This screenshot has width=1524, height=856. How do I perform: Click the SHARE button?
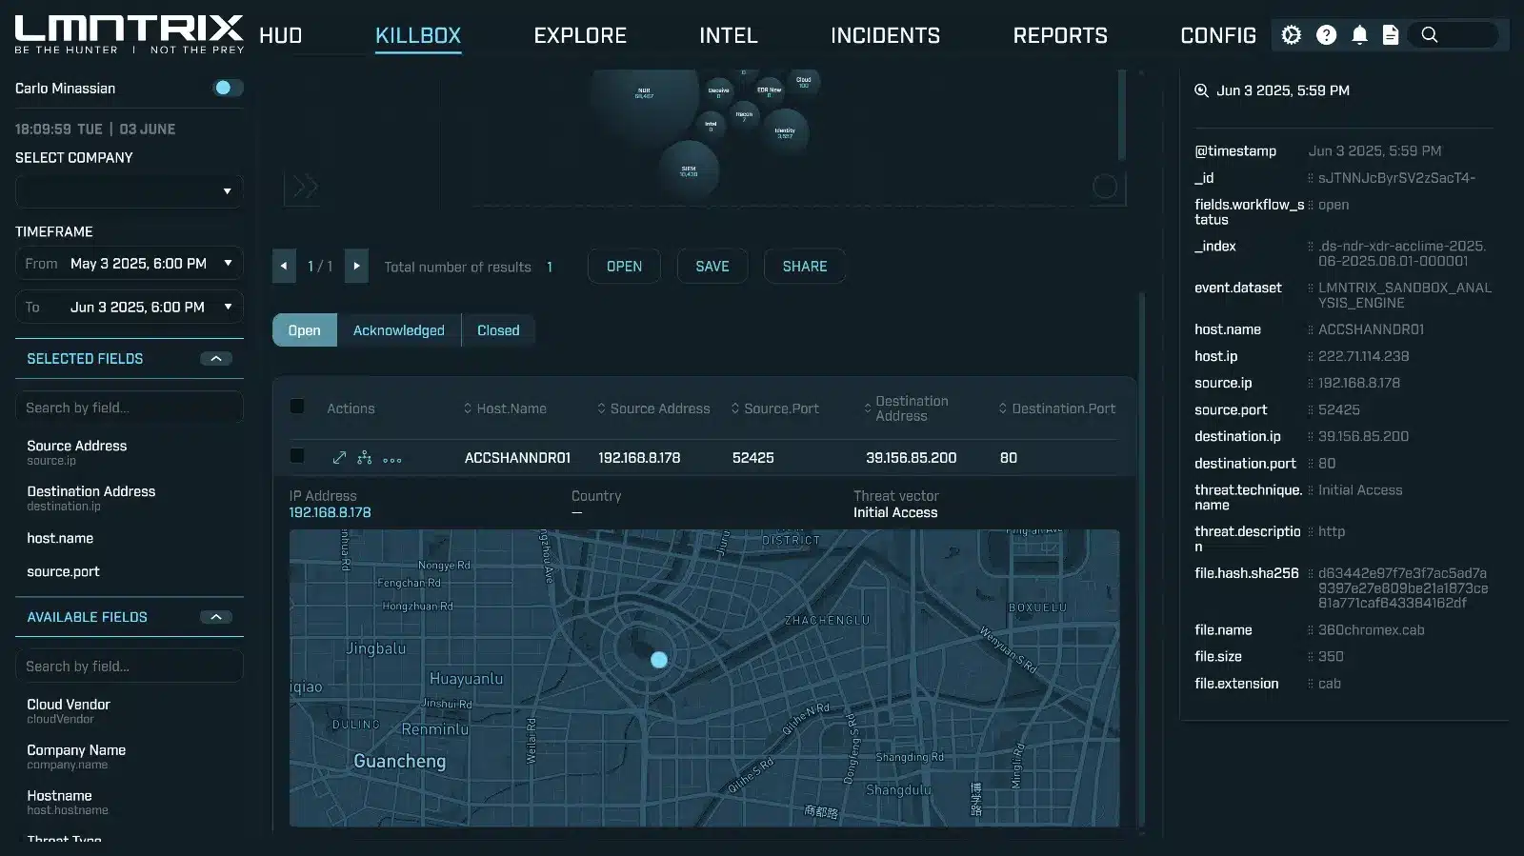[805, 267]
